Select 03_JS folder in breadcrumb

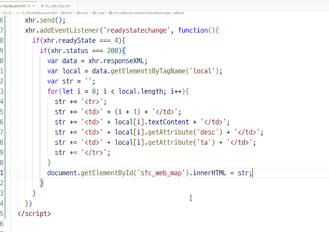[8, 13]
